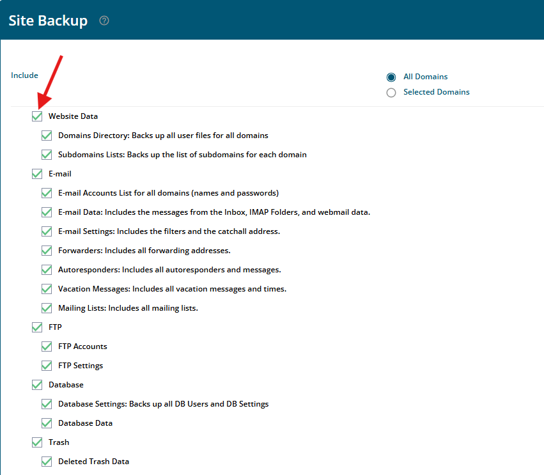Disable Deleted Trash Data backup
Viewport: 544px width, 475px height.
point(47,462)
